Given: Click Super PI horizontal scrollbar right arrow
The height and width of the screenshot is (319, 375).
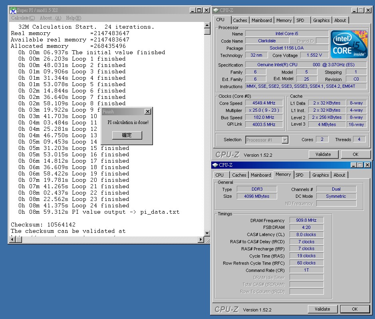Looking at the screenshot, I should (201, 240).
